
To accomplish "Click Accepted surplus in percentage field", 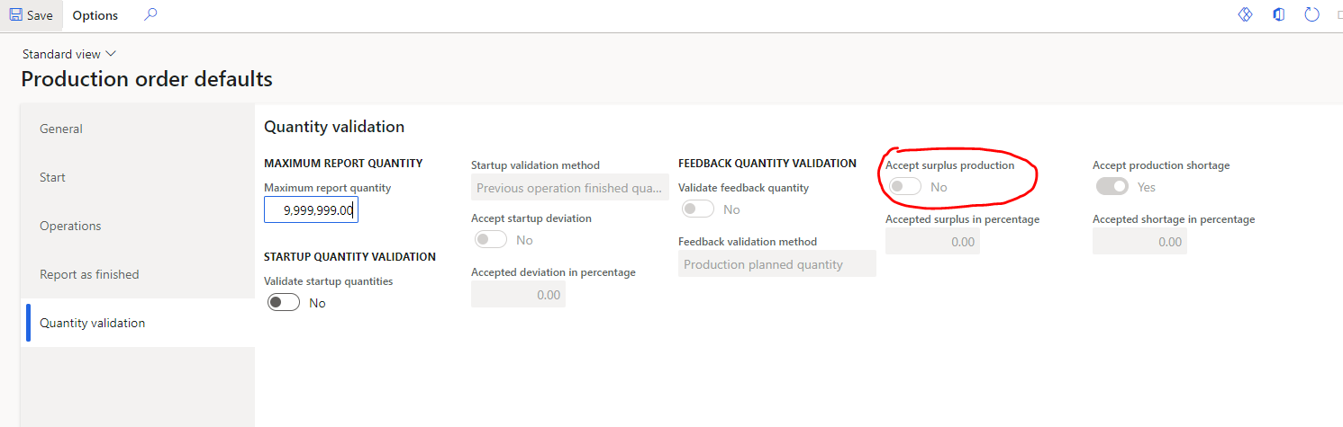I will pyautogui.click(x=932, y=241).
